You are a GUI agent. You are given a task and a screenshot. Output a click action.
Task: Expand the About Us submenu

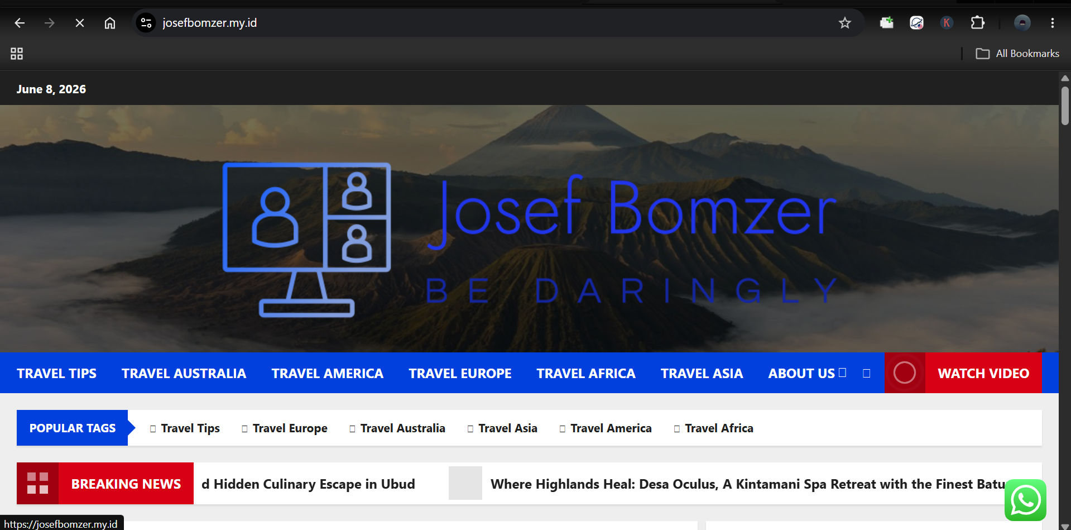point(843,373)
